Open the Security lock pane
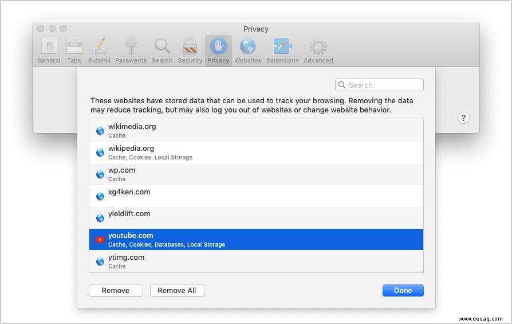The image size is (512, 324). point(190,50)
